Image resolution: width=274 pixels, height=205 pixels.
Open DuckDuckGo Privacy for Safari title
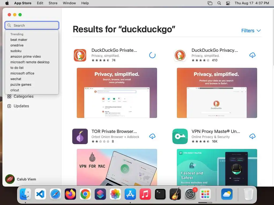click(x=215, y=50)
